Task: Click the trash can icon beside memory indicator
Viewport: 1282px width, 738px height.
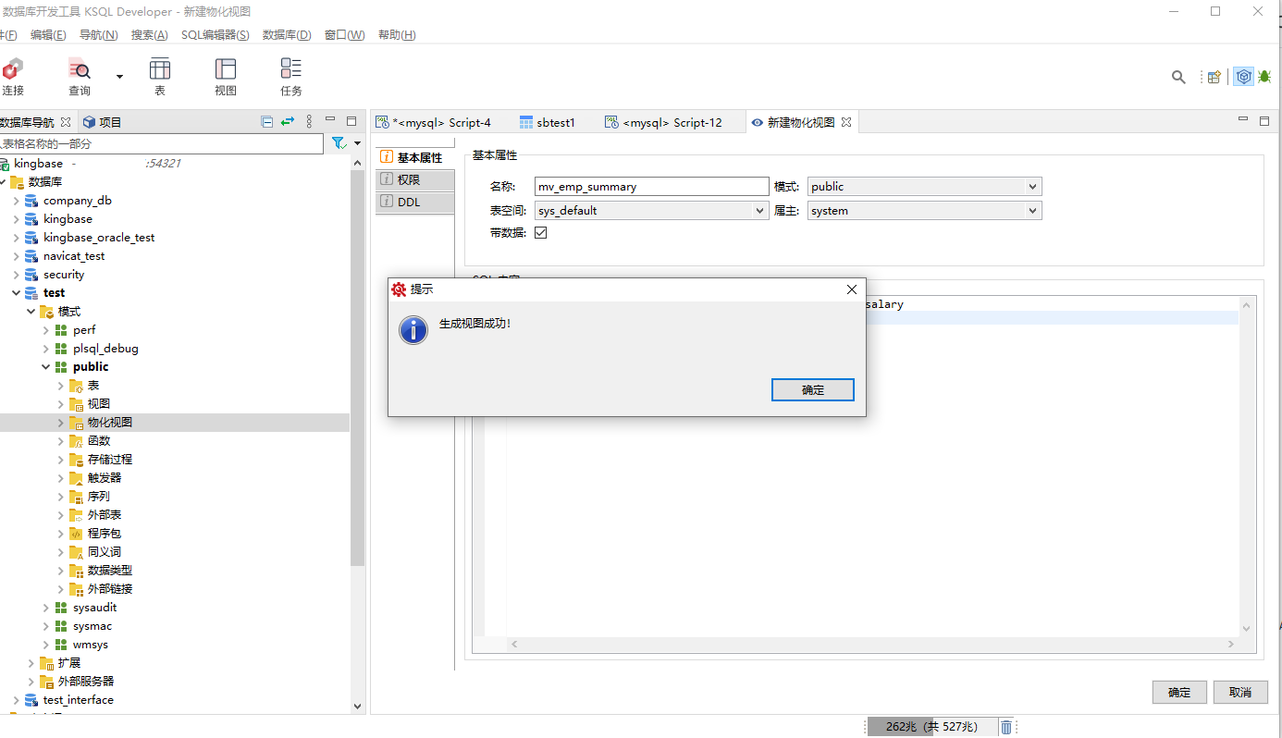Action: 1006,727
